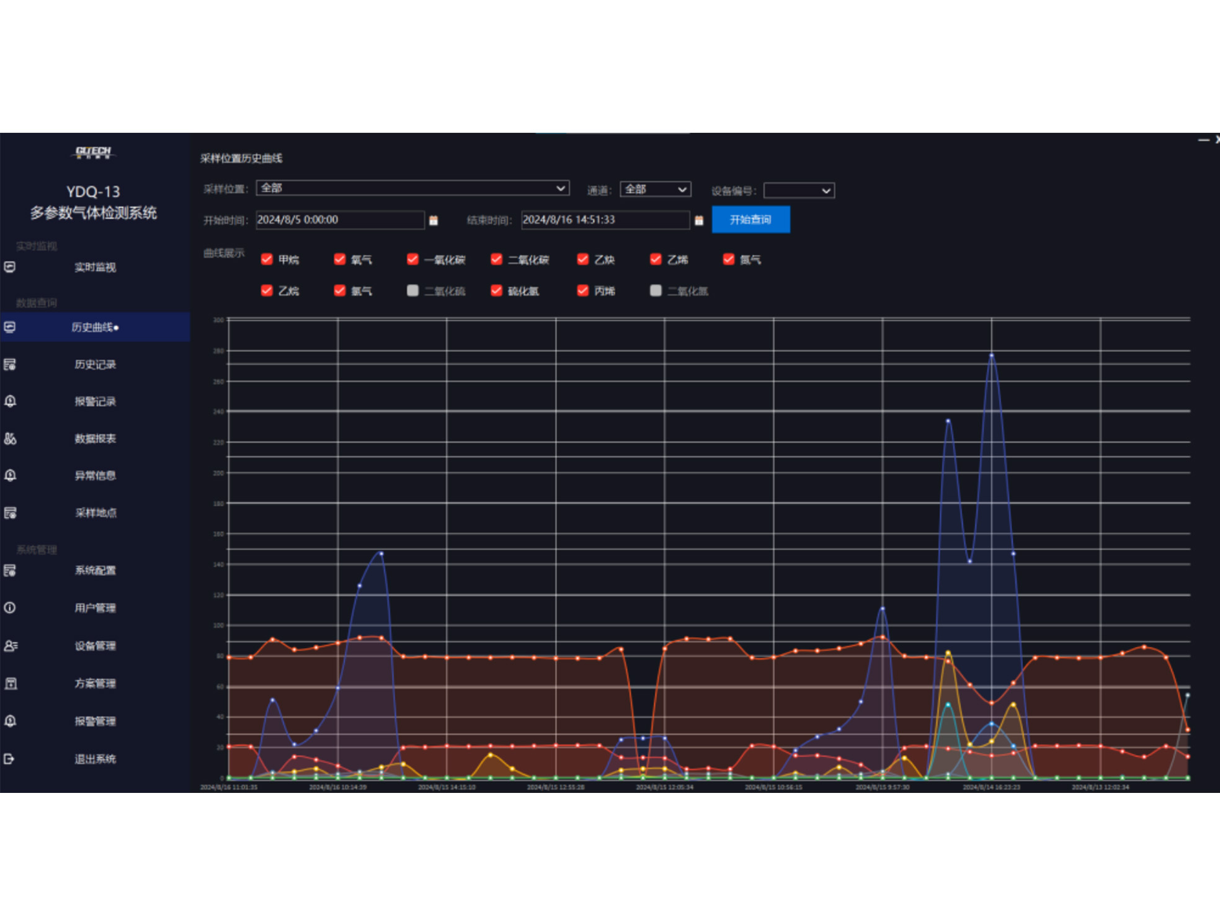Click the 数据报表 sidebar icon

coord(10,439)
